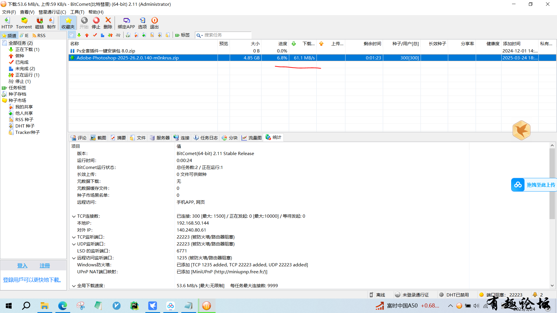Open the 评论 detail tab
The image size is (557, 313).
(78, 138)
